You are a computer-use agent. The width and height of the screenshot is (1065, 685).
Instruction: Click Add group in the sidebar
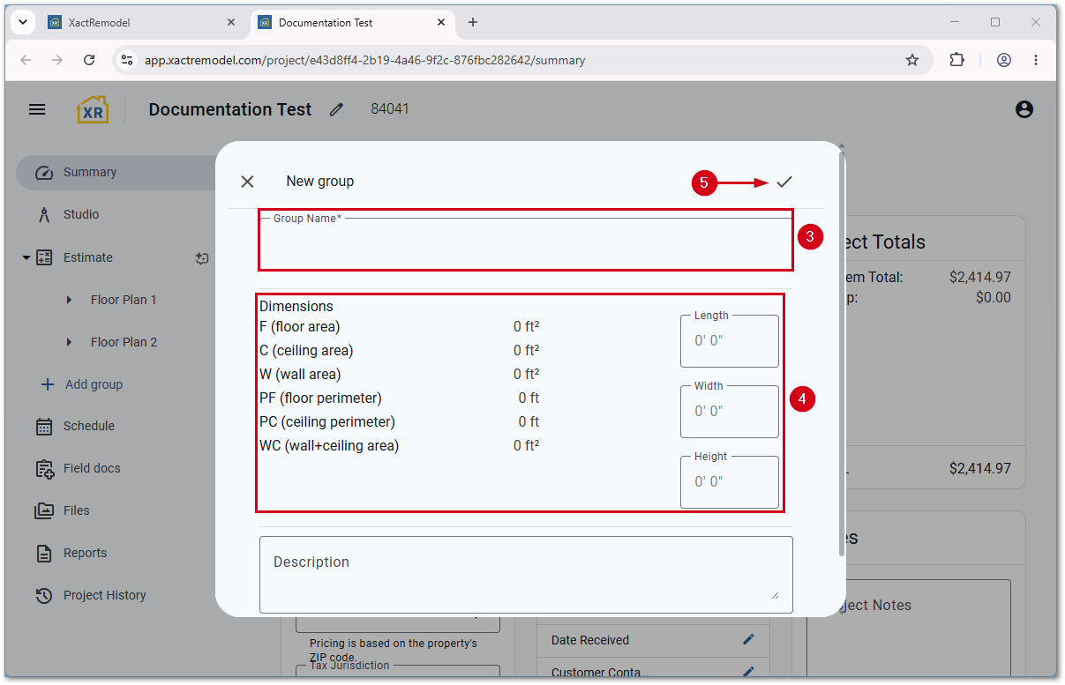click(83, 384)
